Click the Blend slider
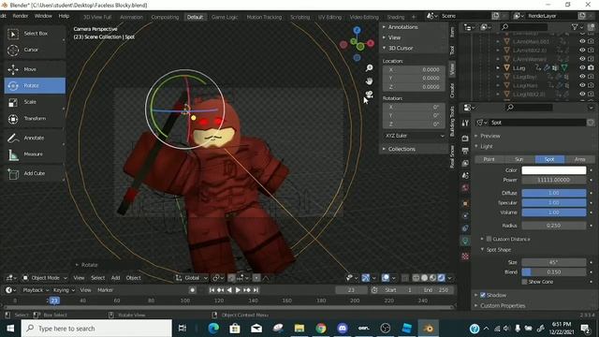The image size is (599, 337). (553, 272)
